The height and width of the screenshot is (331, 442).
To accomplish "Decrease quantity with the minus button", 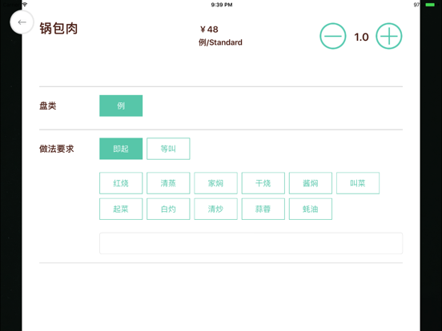I will point(332,36).
